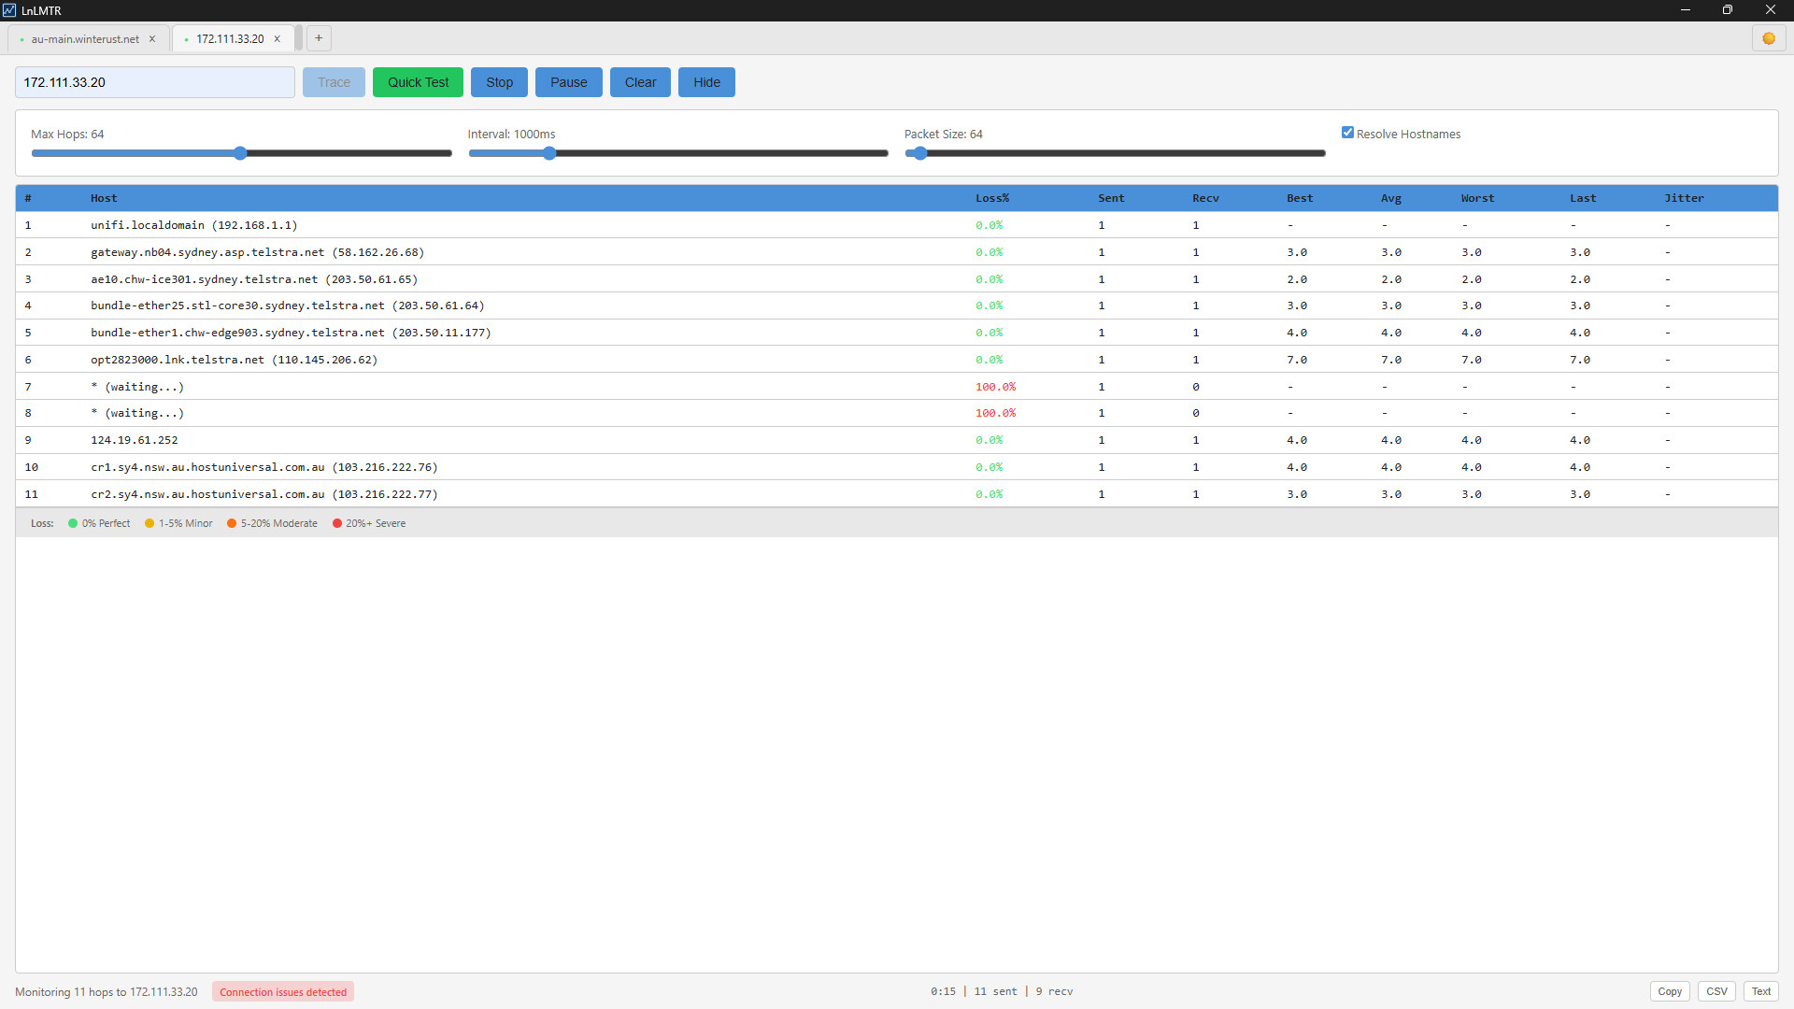This screenshot has width=1794, height=1009.
Task: Click the red 20%+ Severe legend dot
Action: 337,523
